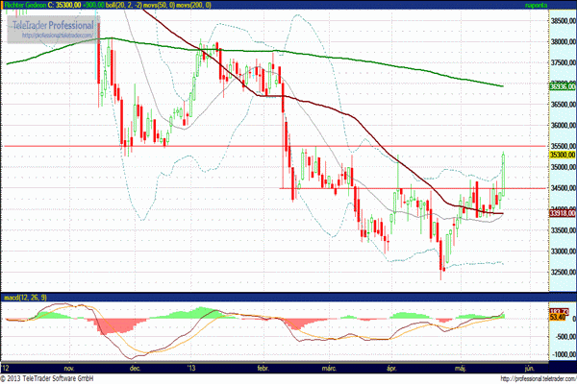Click the yellow 53,40 MACD value tag
577x384 pixels.
tap(558, 317)
